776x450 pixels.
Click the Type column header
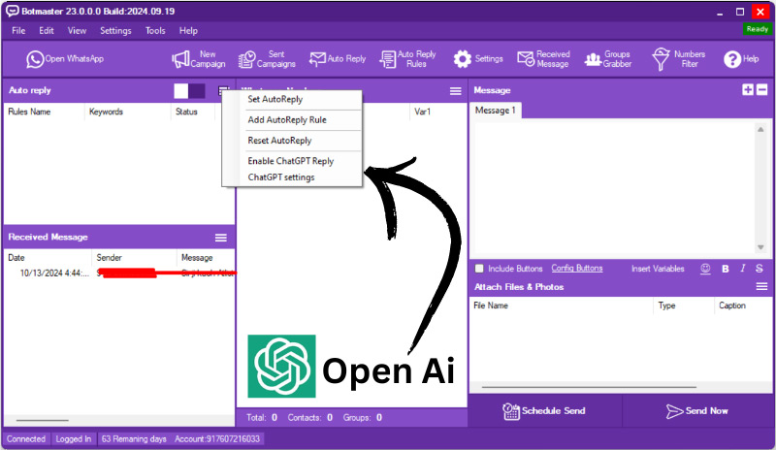[x=684, y=305]
